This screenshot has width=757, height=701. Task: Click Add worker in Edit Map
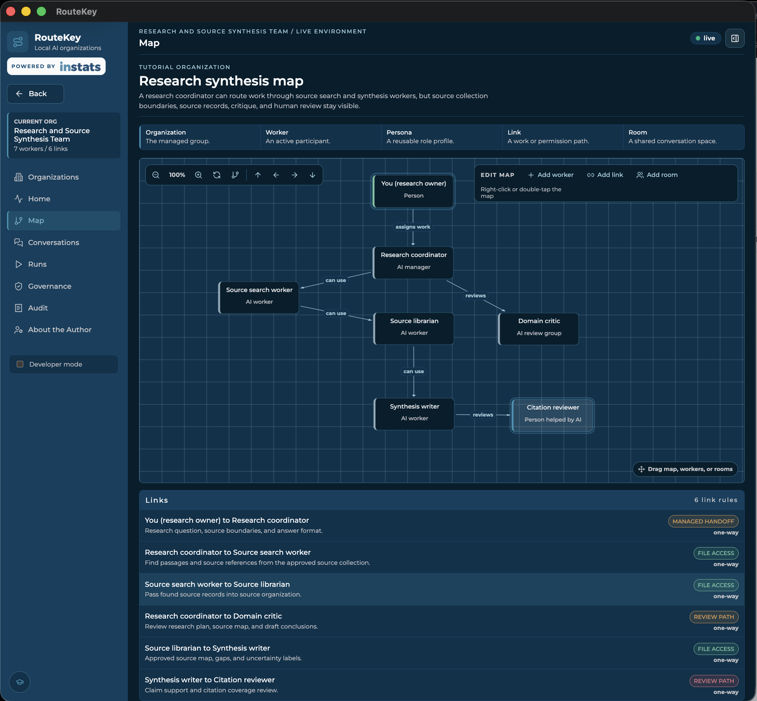pyautogui.click(x=551, y=175)
